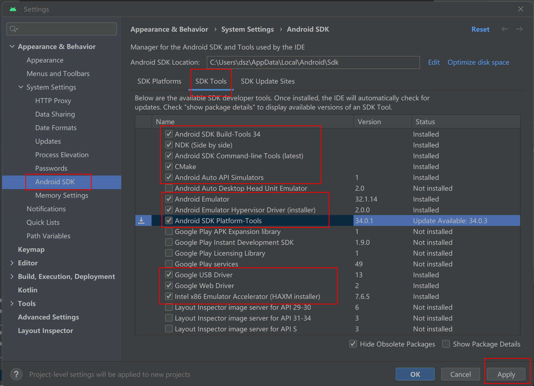The height and width of the screenshot is (386, 534).
Task: Open Path Variables settings
Action: coord(48,236)
